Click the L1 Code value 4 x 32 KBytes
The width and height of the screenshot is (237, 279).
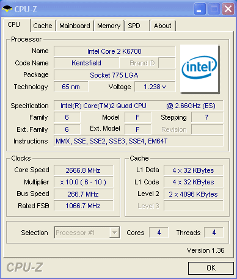(x=193, y=182)
